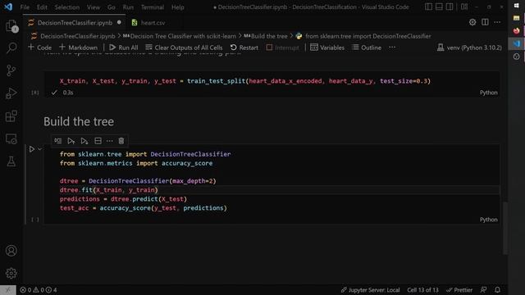The height and width of the screenshot is (295, 525).
Task: Click the Build the tree heading
Action: (x=79, y=121)
